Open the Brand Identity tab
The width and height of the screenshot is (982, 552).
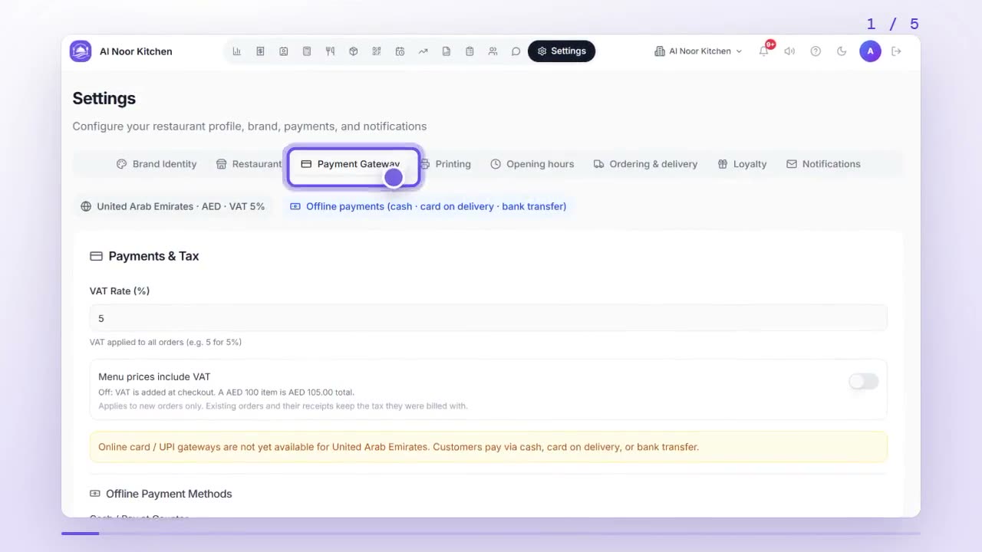[x=157, y=164]
